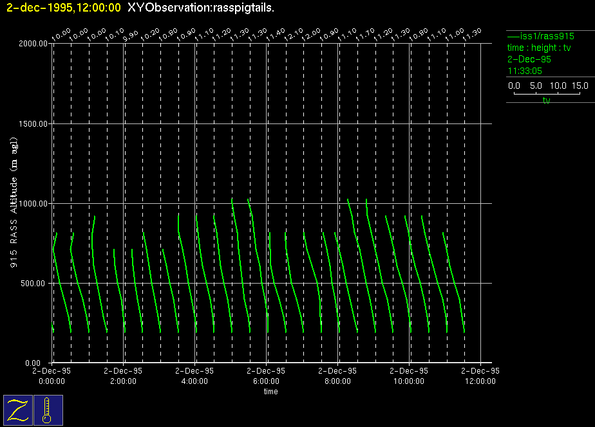Click the 915 RASS Altitude axis label

tap(14, 202)
